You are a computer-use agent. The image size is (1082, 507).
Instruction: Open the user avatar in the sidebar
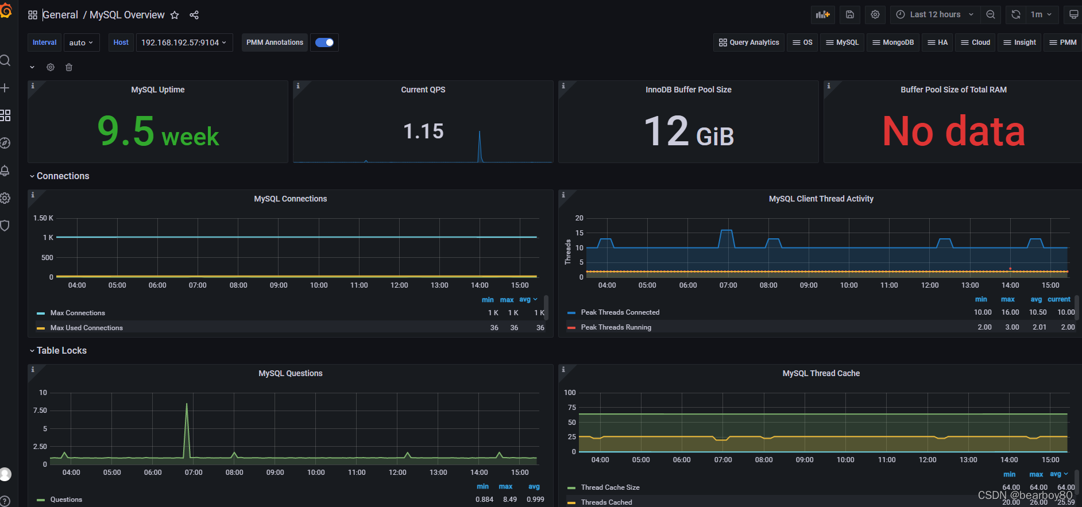pyautogui.click(x=5, y=474)
